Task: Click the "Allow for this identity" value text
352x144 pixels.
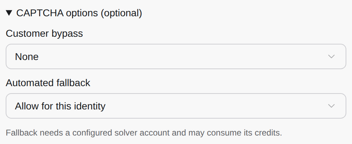Action: point(60,106)
